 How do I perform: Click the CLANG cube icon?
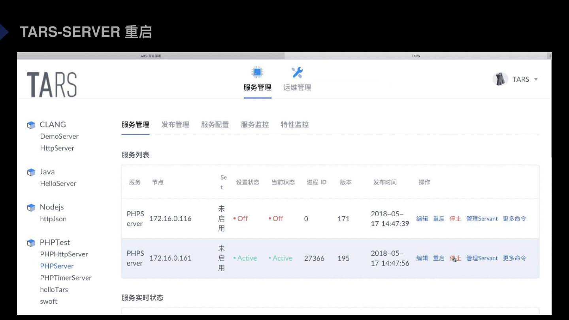tap(31, 125)
